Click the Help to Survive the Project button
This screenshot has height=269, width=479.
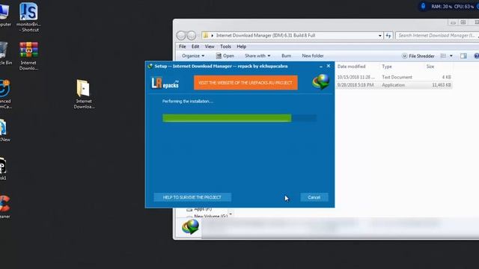tap(192, 197)
